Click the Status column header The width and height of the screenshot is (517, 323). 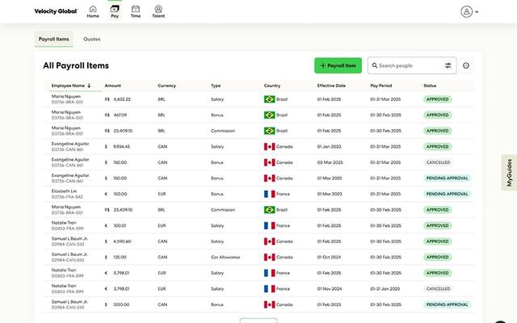click(x=430, y=86)
